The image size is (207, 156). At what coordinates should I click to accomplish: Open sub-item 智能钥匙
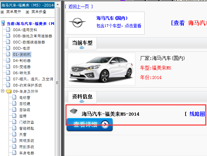(27, 128)
